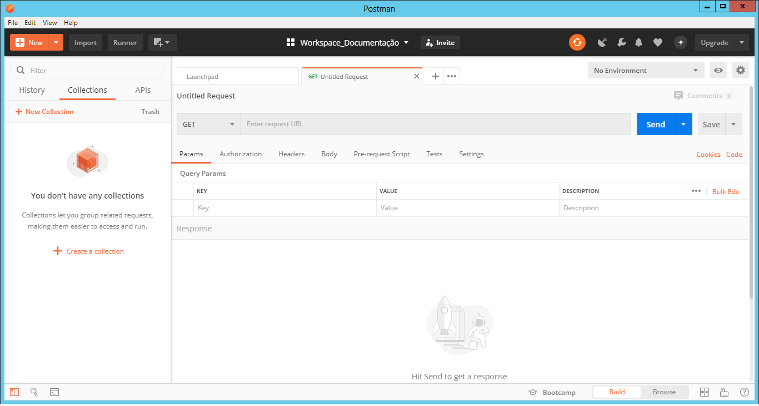Expand the GET method dropdown

click(208, 124)
